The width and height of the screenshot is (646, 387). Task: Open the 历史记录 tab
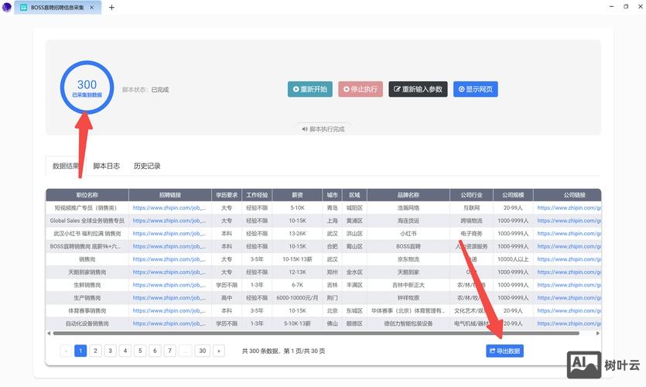point(147,166)
